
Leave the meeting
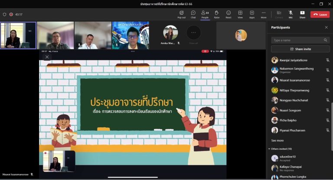coord(320,14)
